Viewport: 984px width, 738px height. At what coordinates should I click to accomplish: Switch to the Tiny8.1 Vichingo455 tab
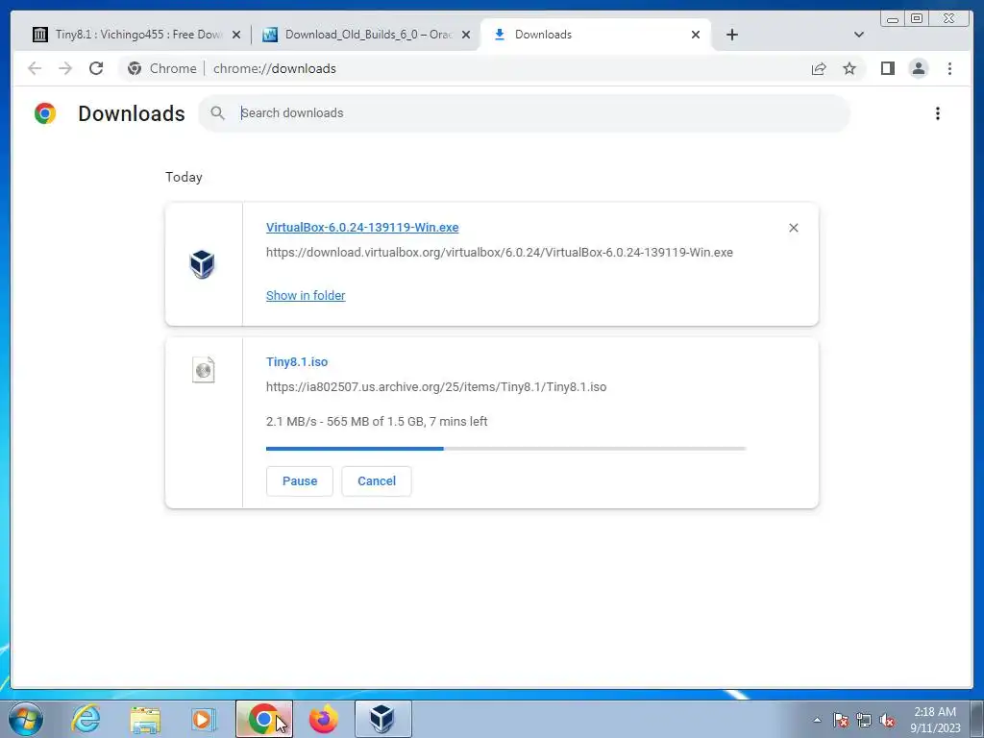point(136,35)
